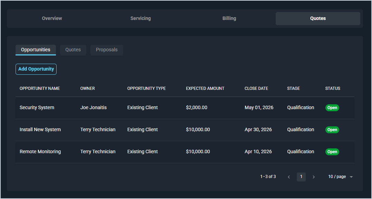Open the Install New System opportunity
The height and width of the screenshot is (199, 372).
[x=40, y=129]
